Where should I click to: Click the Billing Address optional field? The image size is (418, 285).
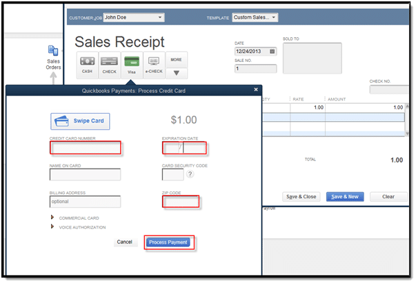coord(85,202)
